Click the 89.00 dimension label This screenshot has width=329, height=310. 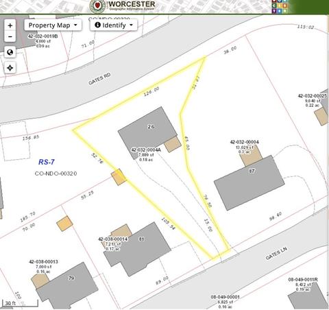point(162,281)
